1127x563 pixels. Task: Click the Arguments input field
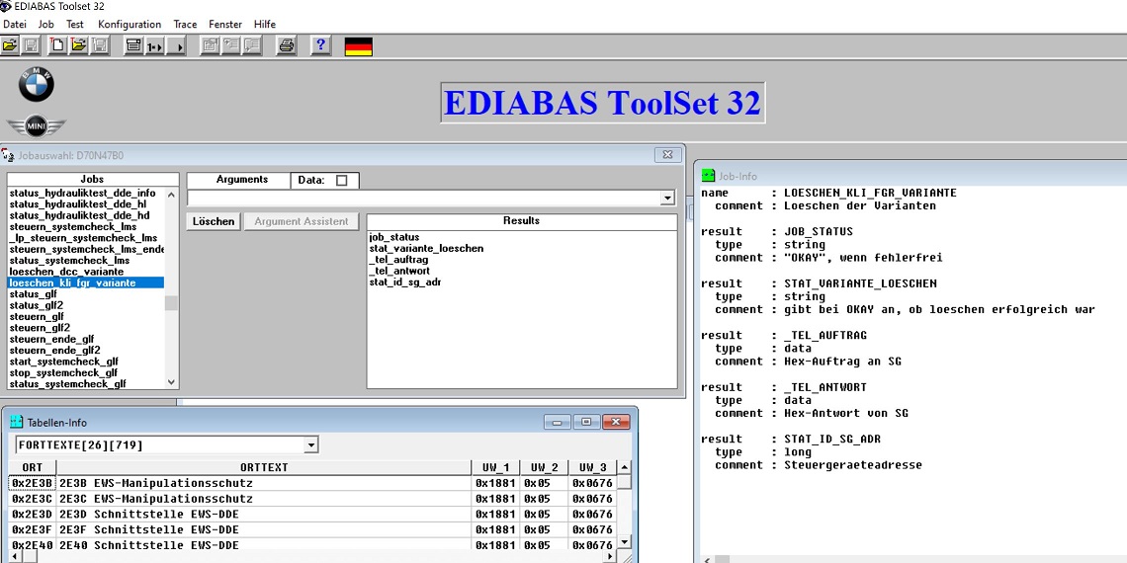pos(424,198)
